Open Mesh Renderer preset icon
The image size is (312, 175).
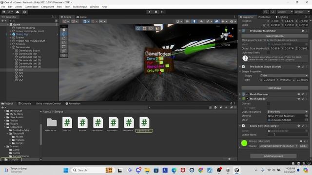click(303, 94)
